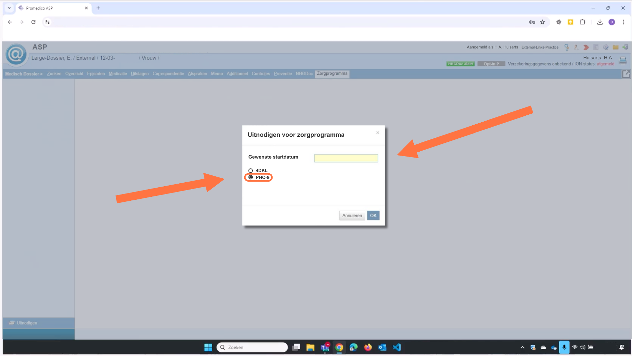Screen dimensions: 632x356
Task: Click the person help icon in header
Action: [576, 47]
